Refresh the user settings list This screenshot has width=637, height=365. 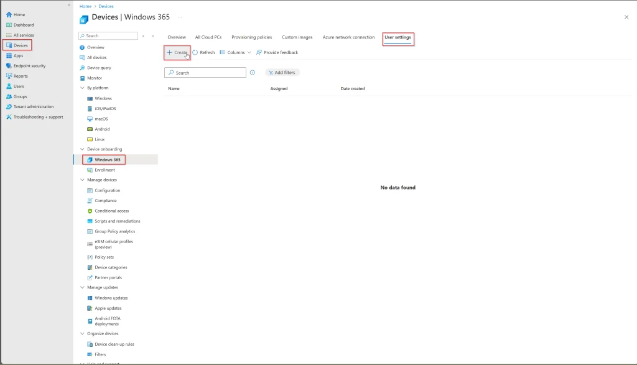[203, 52]
